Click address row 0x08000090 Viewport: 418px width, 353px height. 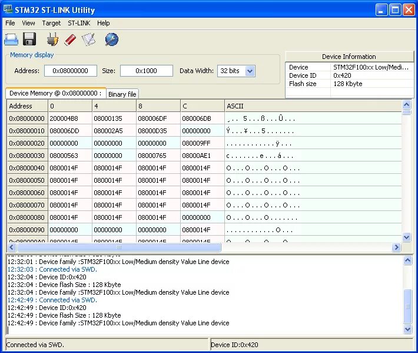26,230
